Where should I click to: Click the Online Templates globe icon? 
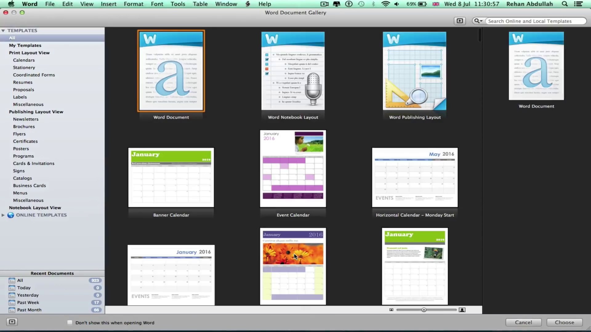pyautogui.click(x=11, y=215)
